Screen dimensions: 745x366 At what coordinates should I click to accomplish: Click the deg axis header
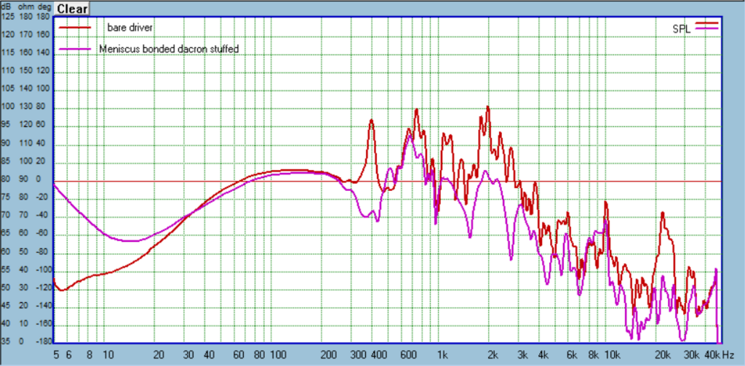tap(43, 7)
